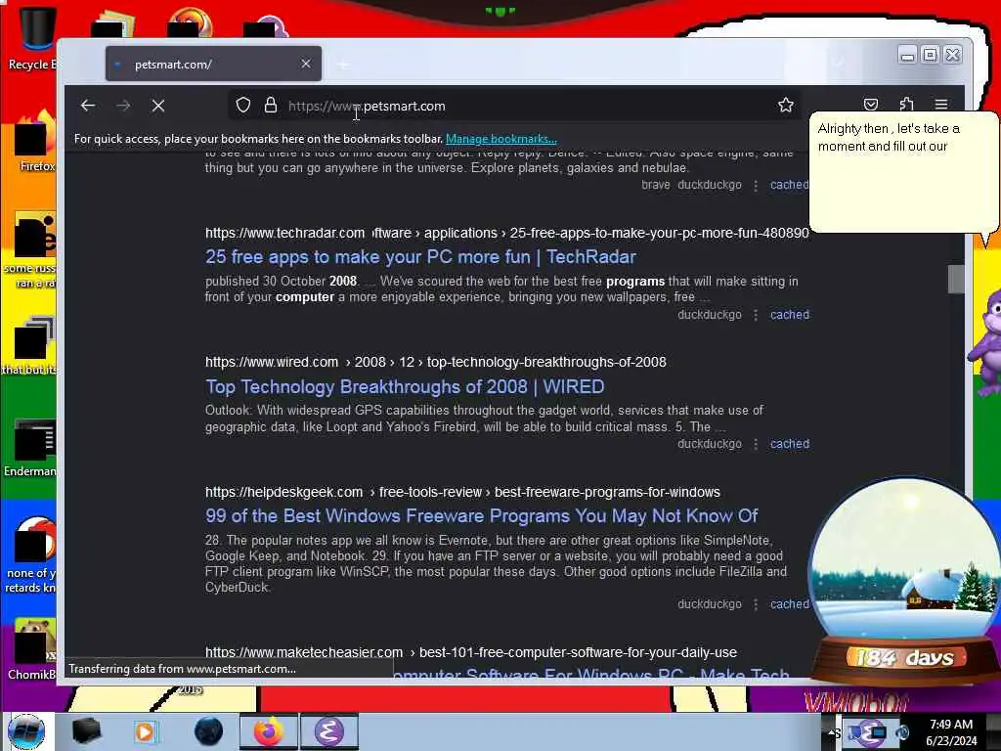1001x751 pixels.
Task: Open the ChomikBox desktop icon
Action: 32,649
